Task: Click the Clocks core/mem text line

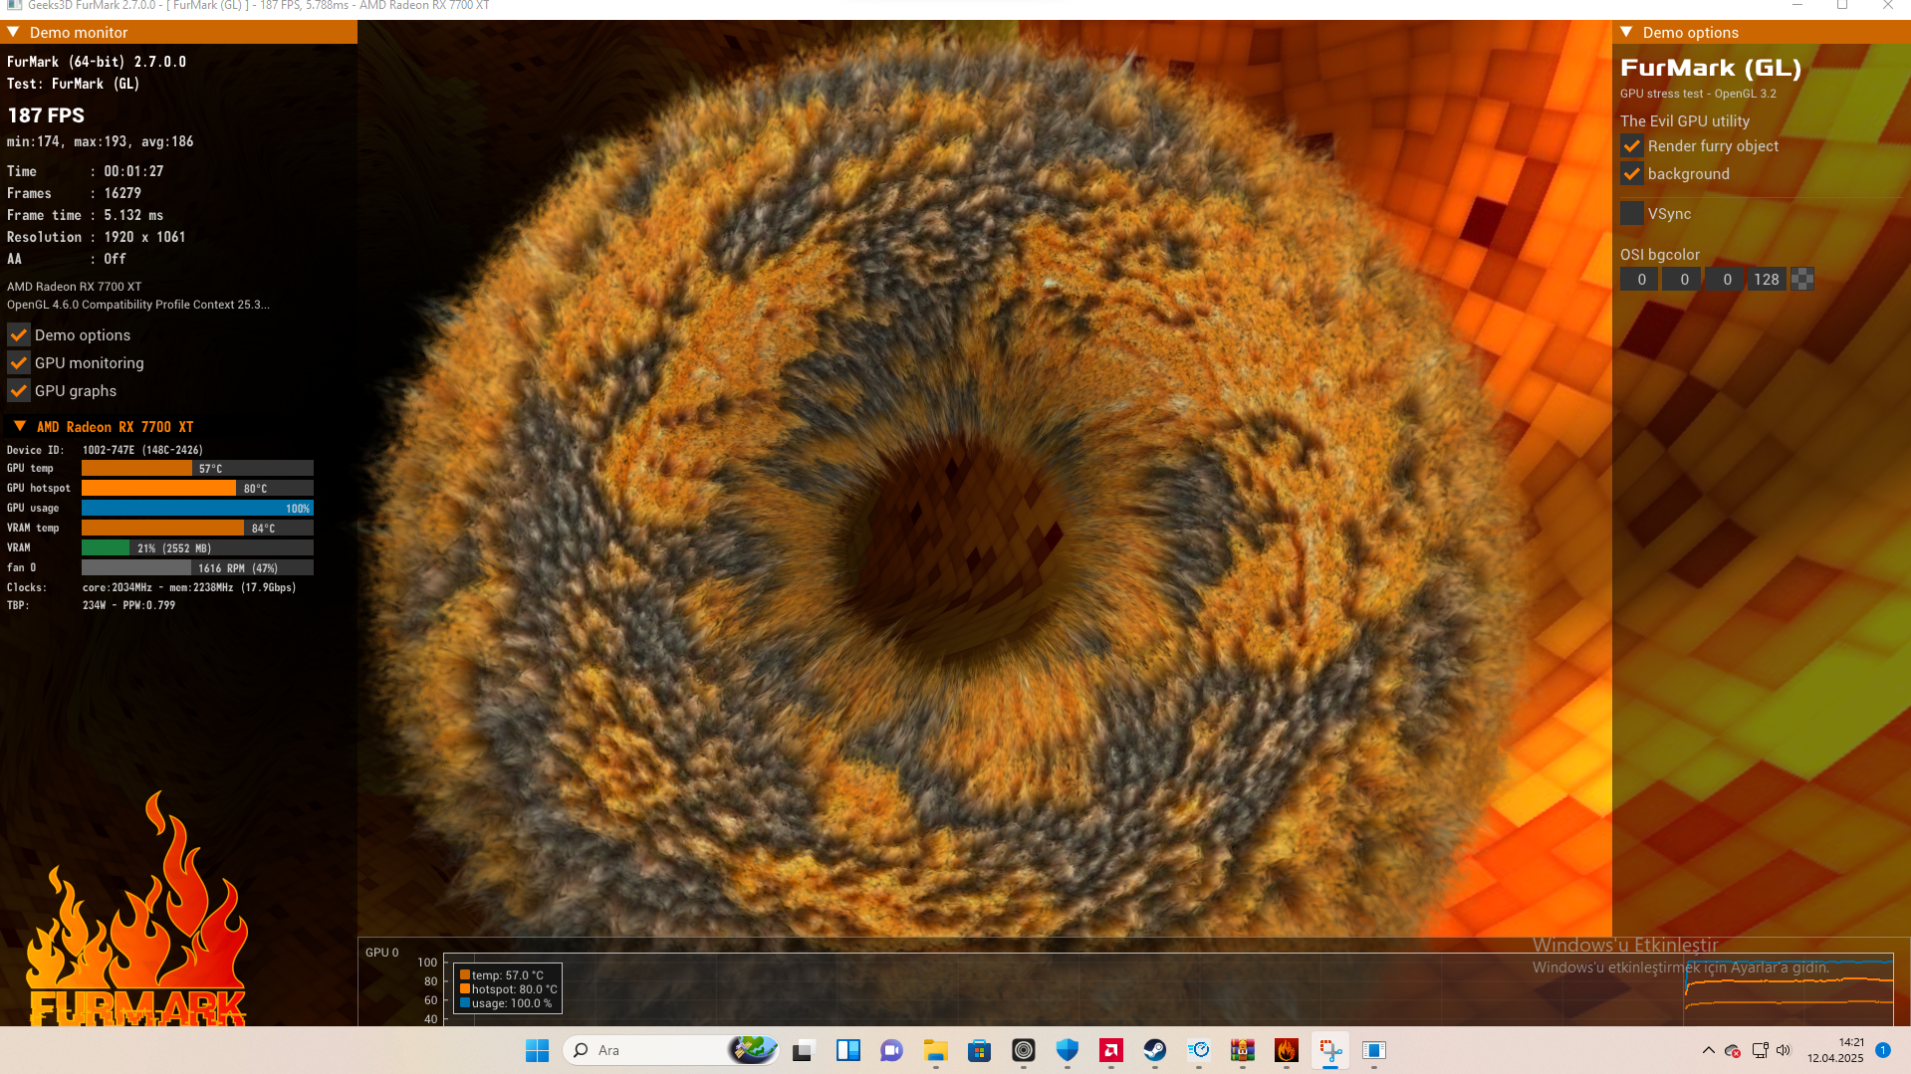Action: point(151,587)
